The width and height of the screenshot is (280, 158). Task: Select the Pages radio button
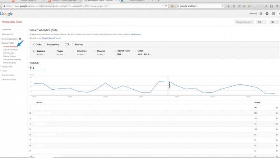coord(54,51)
